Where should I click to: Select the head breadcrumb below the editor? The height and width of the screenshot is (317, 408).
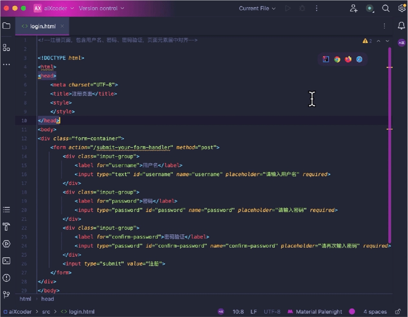coord(47,299)
